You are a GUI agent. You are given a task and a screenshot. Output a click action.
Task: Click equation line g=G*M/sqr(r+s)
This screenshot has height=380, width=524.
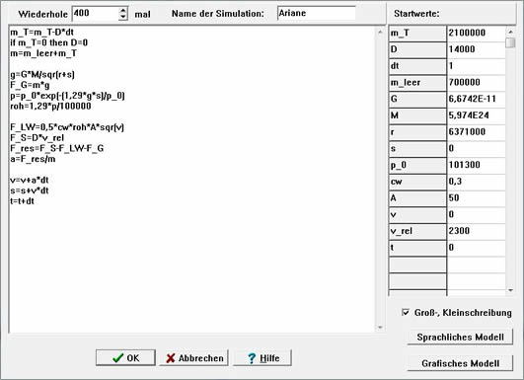pos(42,74)
